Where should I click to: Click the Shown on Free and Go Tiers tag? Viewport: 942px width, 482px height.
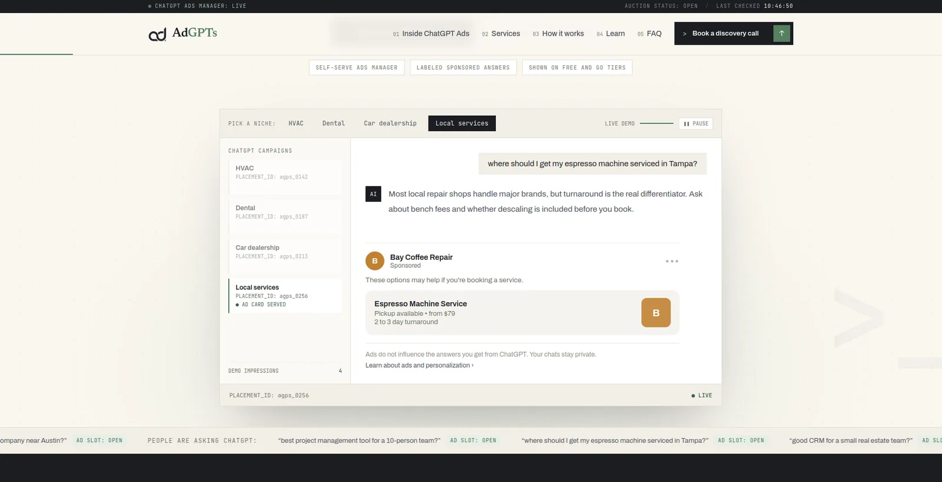click(577, 68)
